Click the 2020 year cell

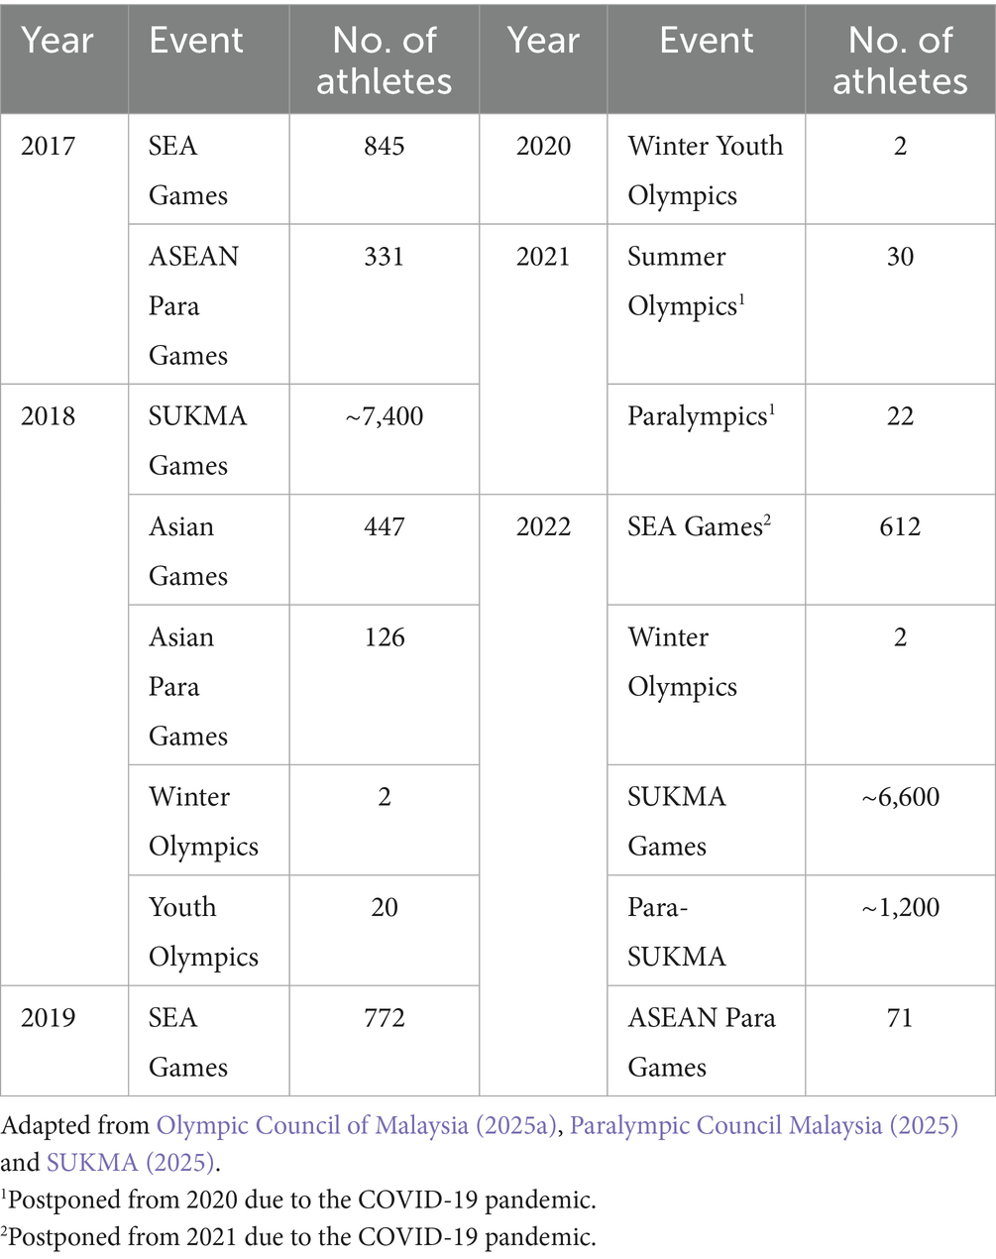[x=543, y=147]
